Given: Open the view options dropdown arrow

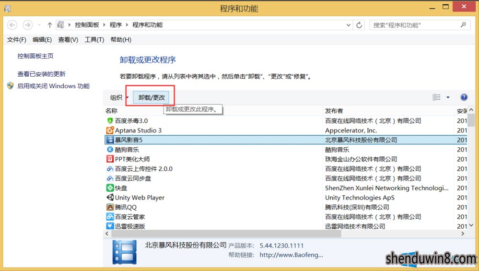Looking at the screenshot, I should [x=448, y=97].
